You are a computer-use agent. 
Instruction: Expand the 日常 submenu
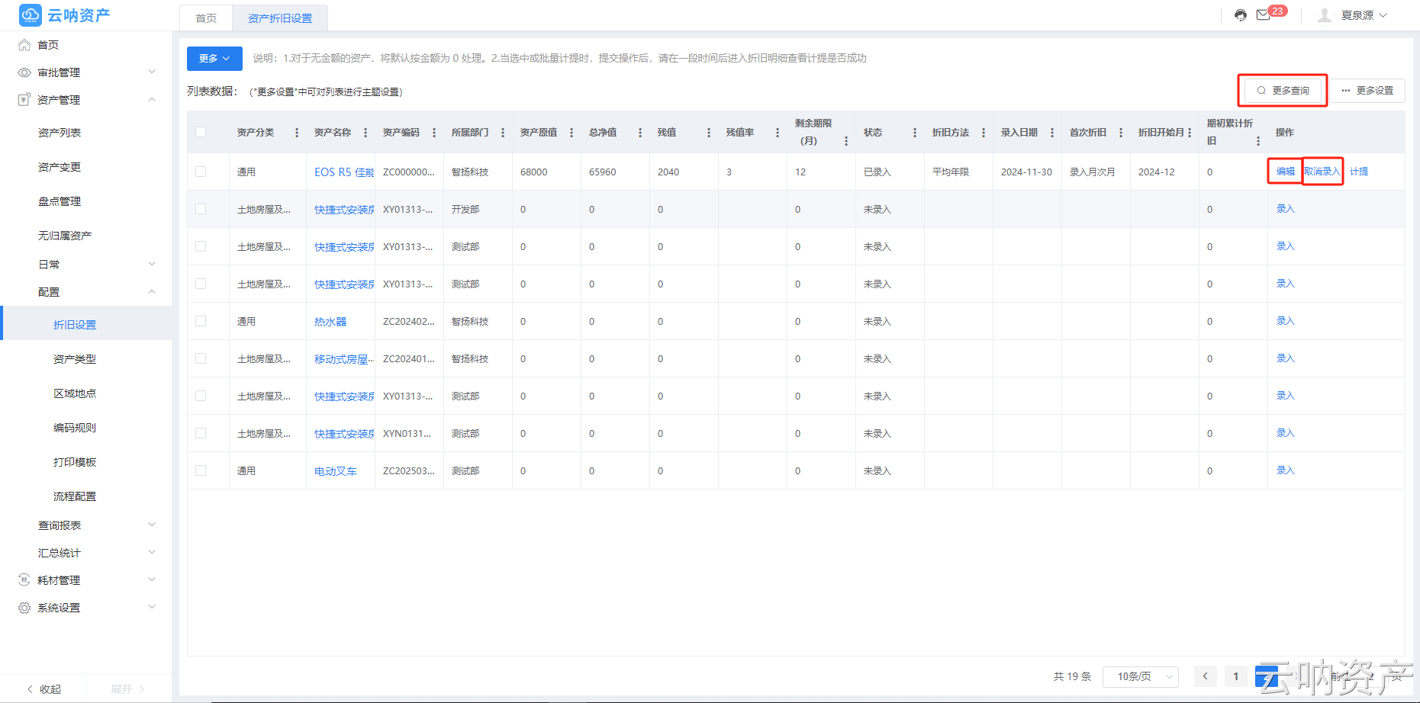click(x=152, y=265)
